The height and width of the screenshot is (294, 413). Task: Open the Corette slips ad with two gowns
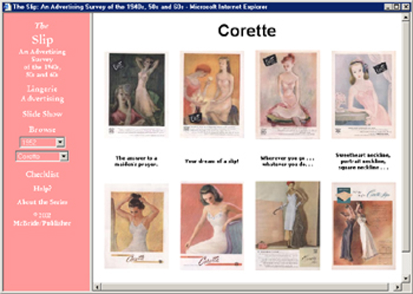pos(363,226)
